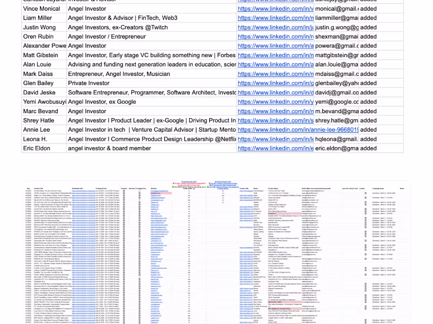Select the 'yemi@google.cc' email cell

[x=336, y=102]
